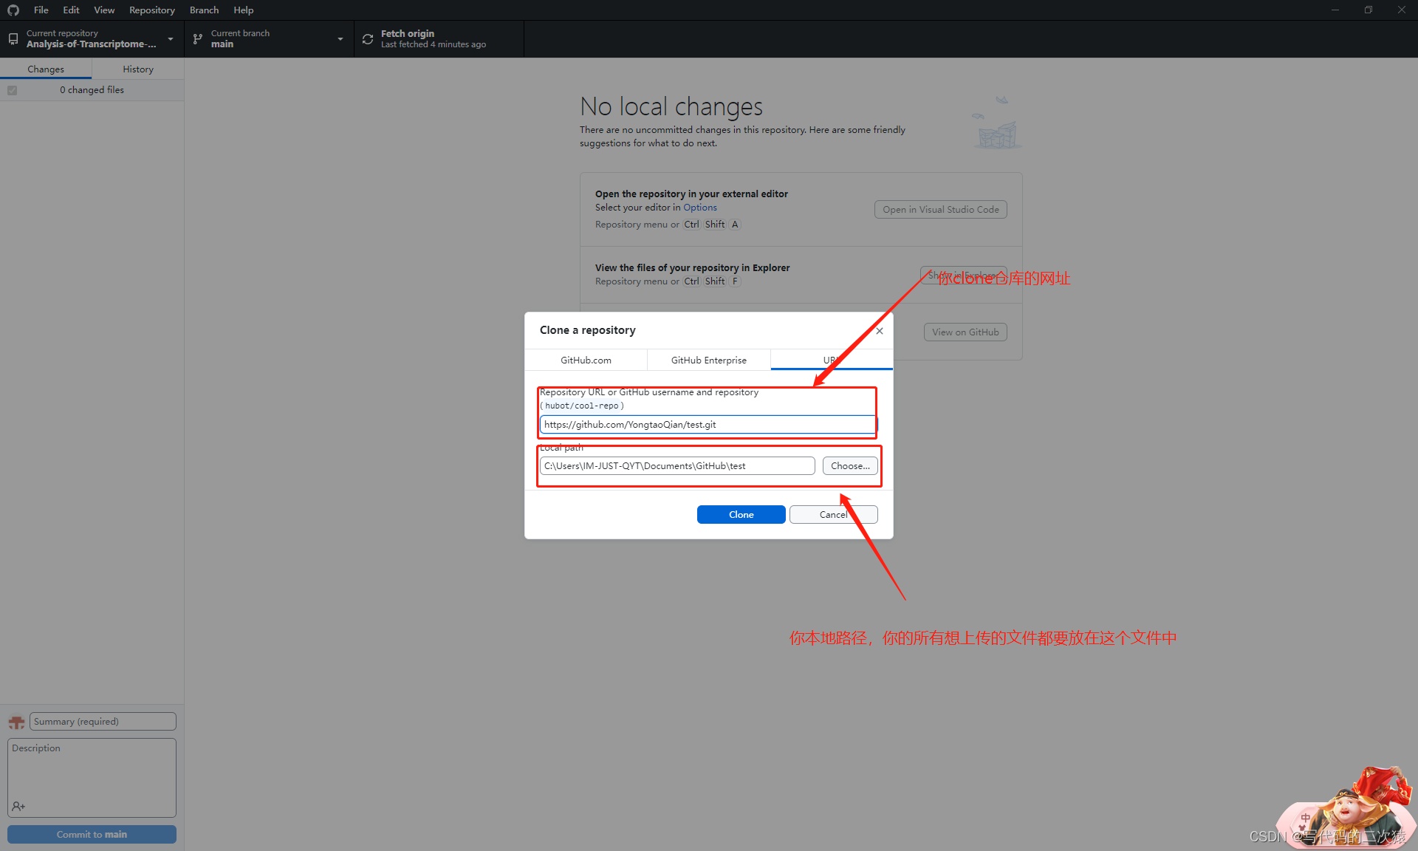1418x851 pixels.
Task: Click the current repository icon
Action: pos(13,39)
